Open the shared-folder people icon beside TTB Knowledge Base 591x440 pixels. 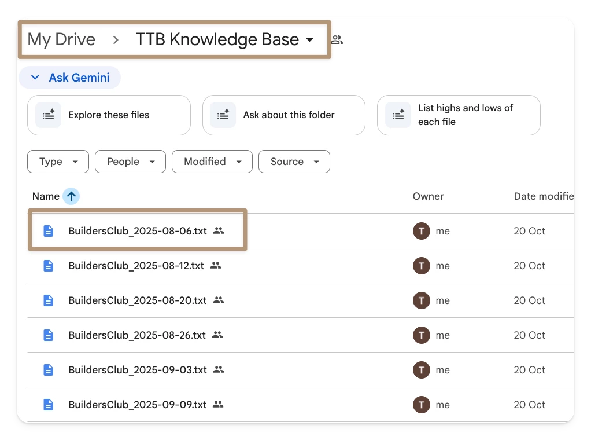[337, 39]
